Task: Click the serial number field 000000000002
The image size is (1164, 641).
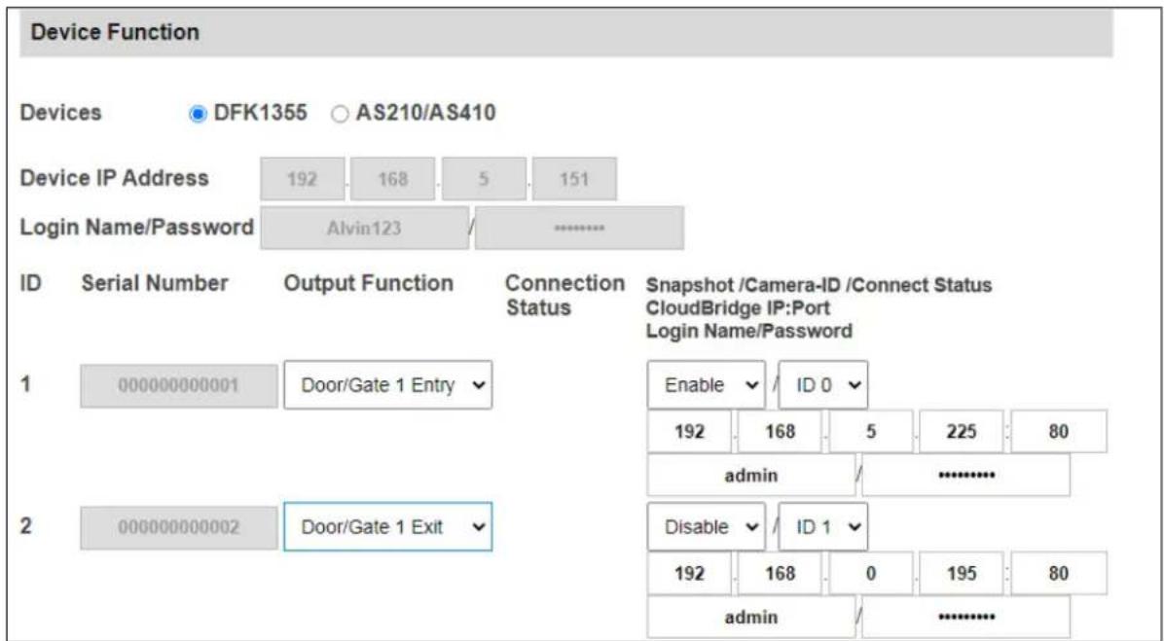Action: coord(179,527)
